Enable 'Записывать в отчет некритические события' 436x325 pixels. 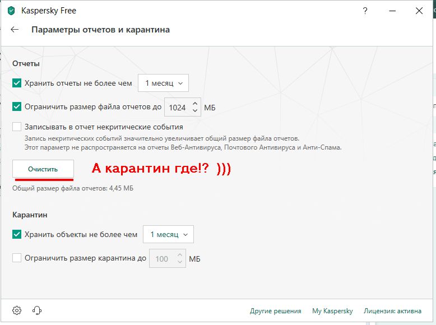(x=17, y=127)
